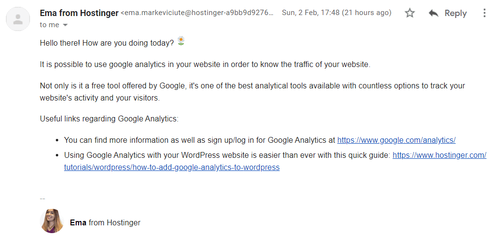
Task: Open the three-dot More options menu
Action: tap(485, 13)
